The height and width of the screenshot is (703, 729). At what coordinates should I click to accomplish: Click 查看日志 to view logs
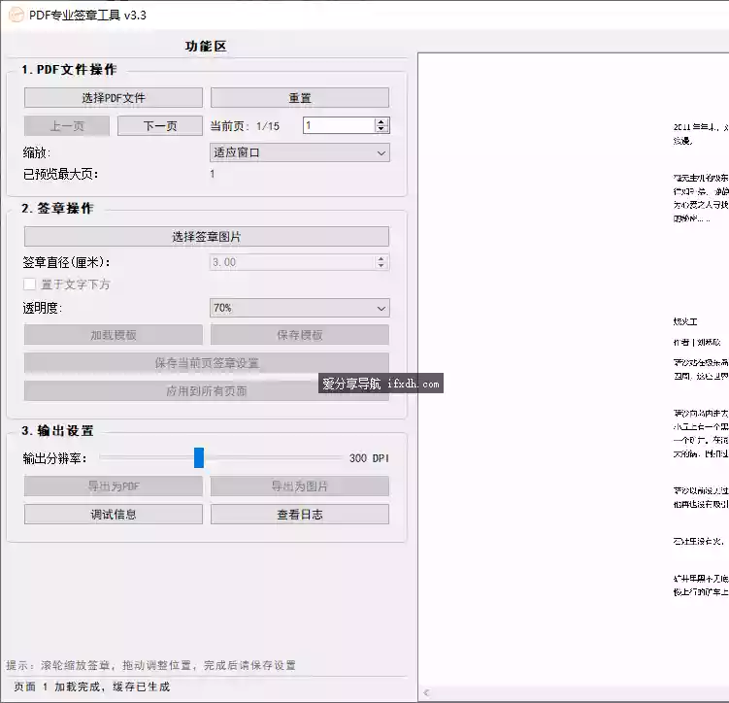click(300, 515)
